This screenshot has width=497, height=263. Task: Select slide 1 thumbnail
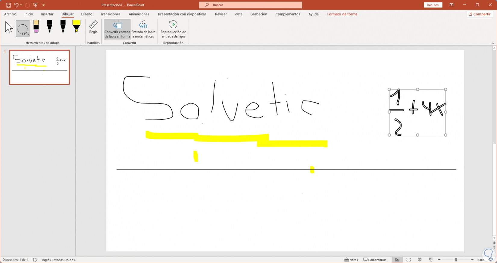tap(39, 67)
